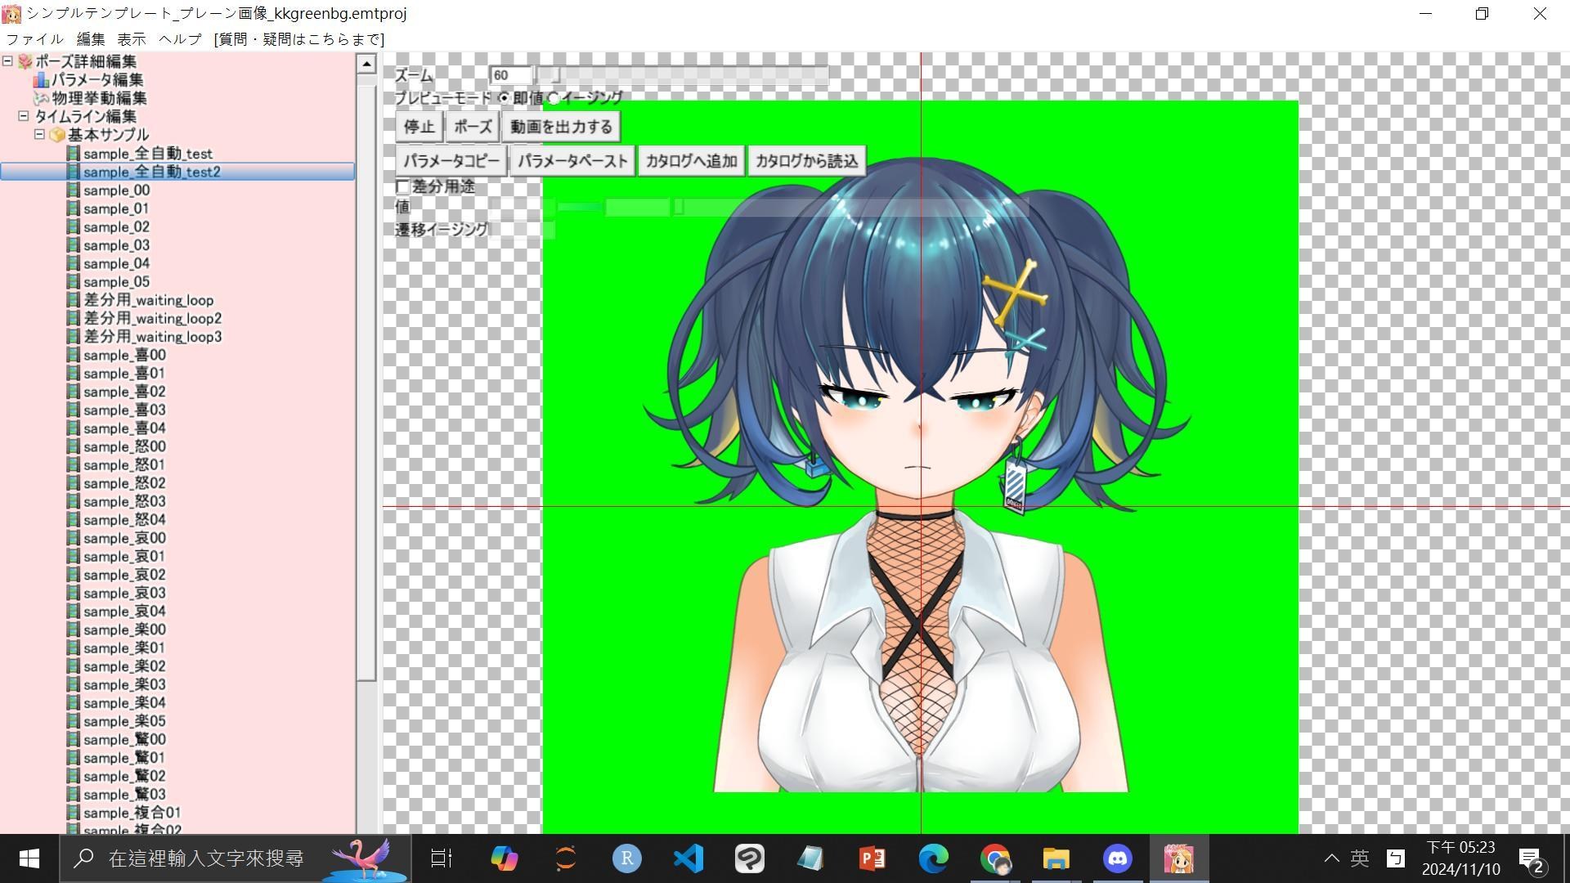
Task: Click the パラメータペースト button
Action: pyautogui.click(x=572, y=161)
